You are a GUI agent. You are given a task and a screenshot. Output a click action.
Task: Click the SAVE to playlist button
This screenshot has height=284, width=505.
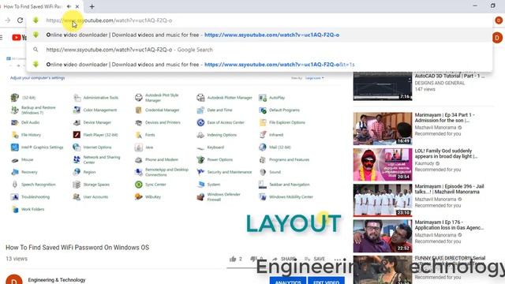coord(315,259)
